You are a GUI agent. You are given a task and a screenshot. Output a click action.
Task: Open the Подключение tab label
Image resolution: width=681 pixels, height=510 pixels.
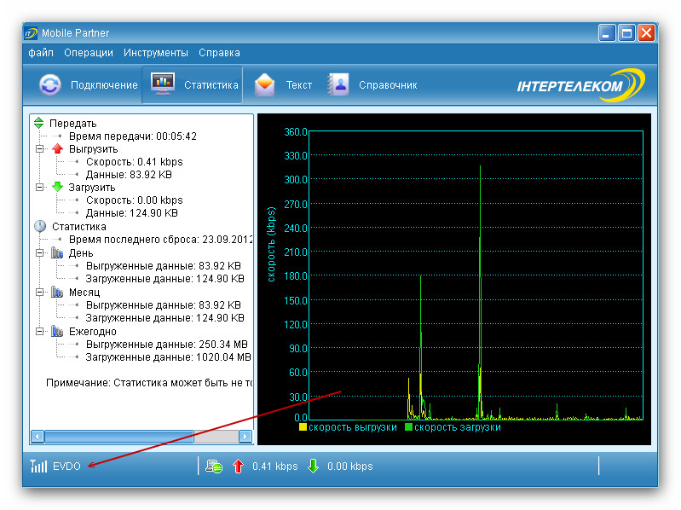[x=104, y=85]
